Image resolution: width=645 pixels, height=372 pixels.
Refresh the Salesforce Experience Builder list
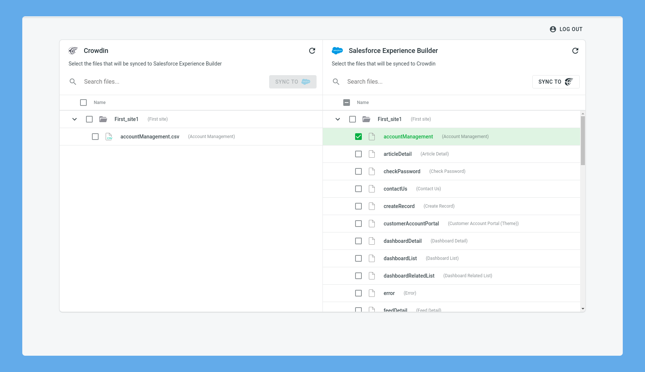[x=575, y=51]
